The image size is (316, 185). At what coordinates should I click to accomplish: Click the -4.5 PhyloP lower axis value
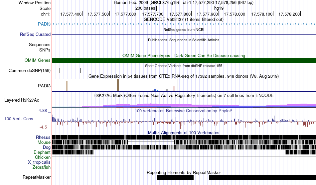[43, 127]
